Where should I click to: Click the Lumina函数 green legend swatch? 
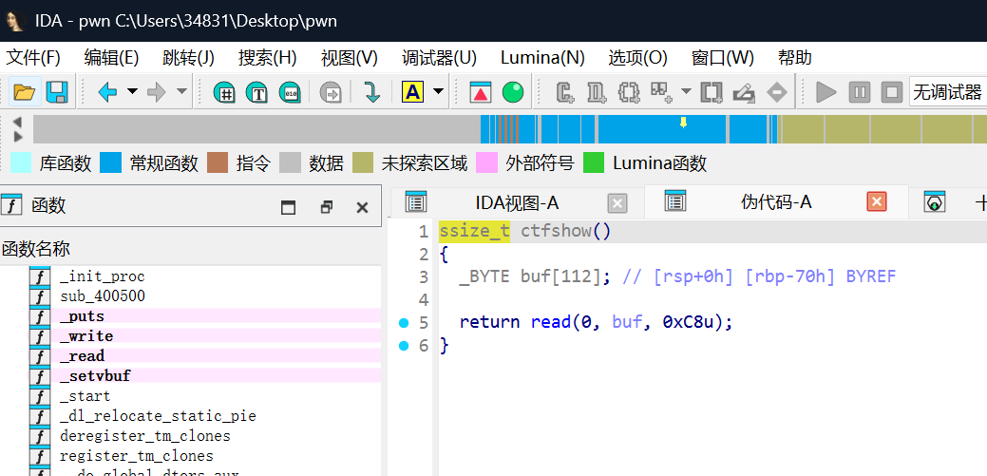click(x=594, y=163)
